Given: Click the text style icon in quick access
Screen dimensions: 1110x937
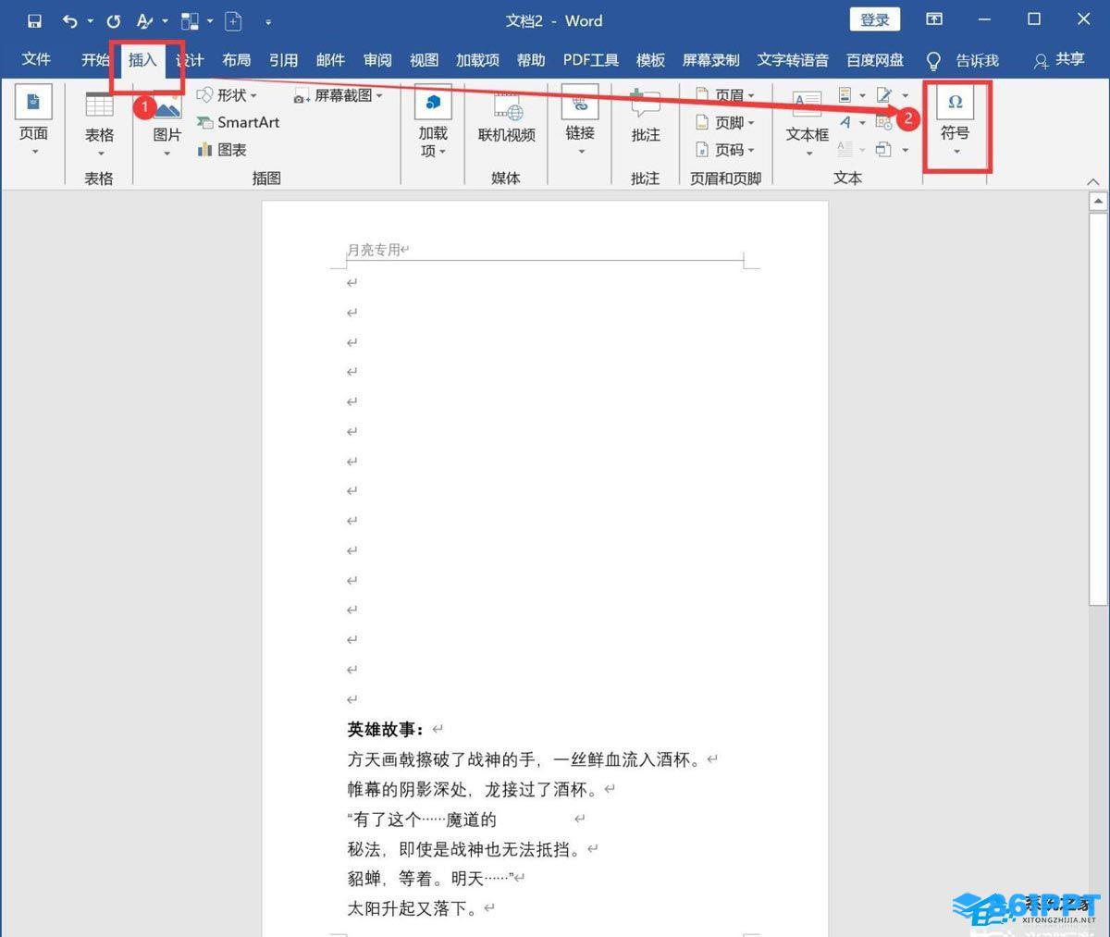Looking at the screenshot, I should 144,20.
